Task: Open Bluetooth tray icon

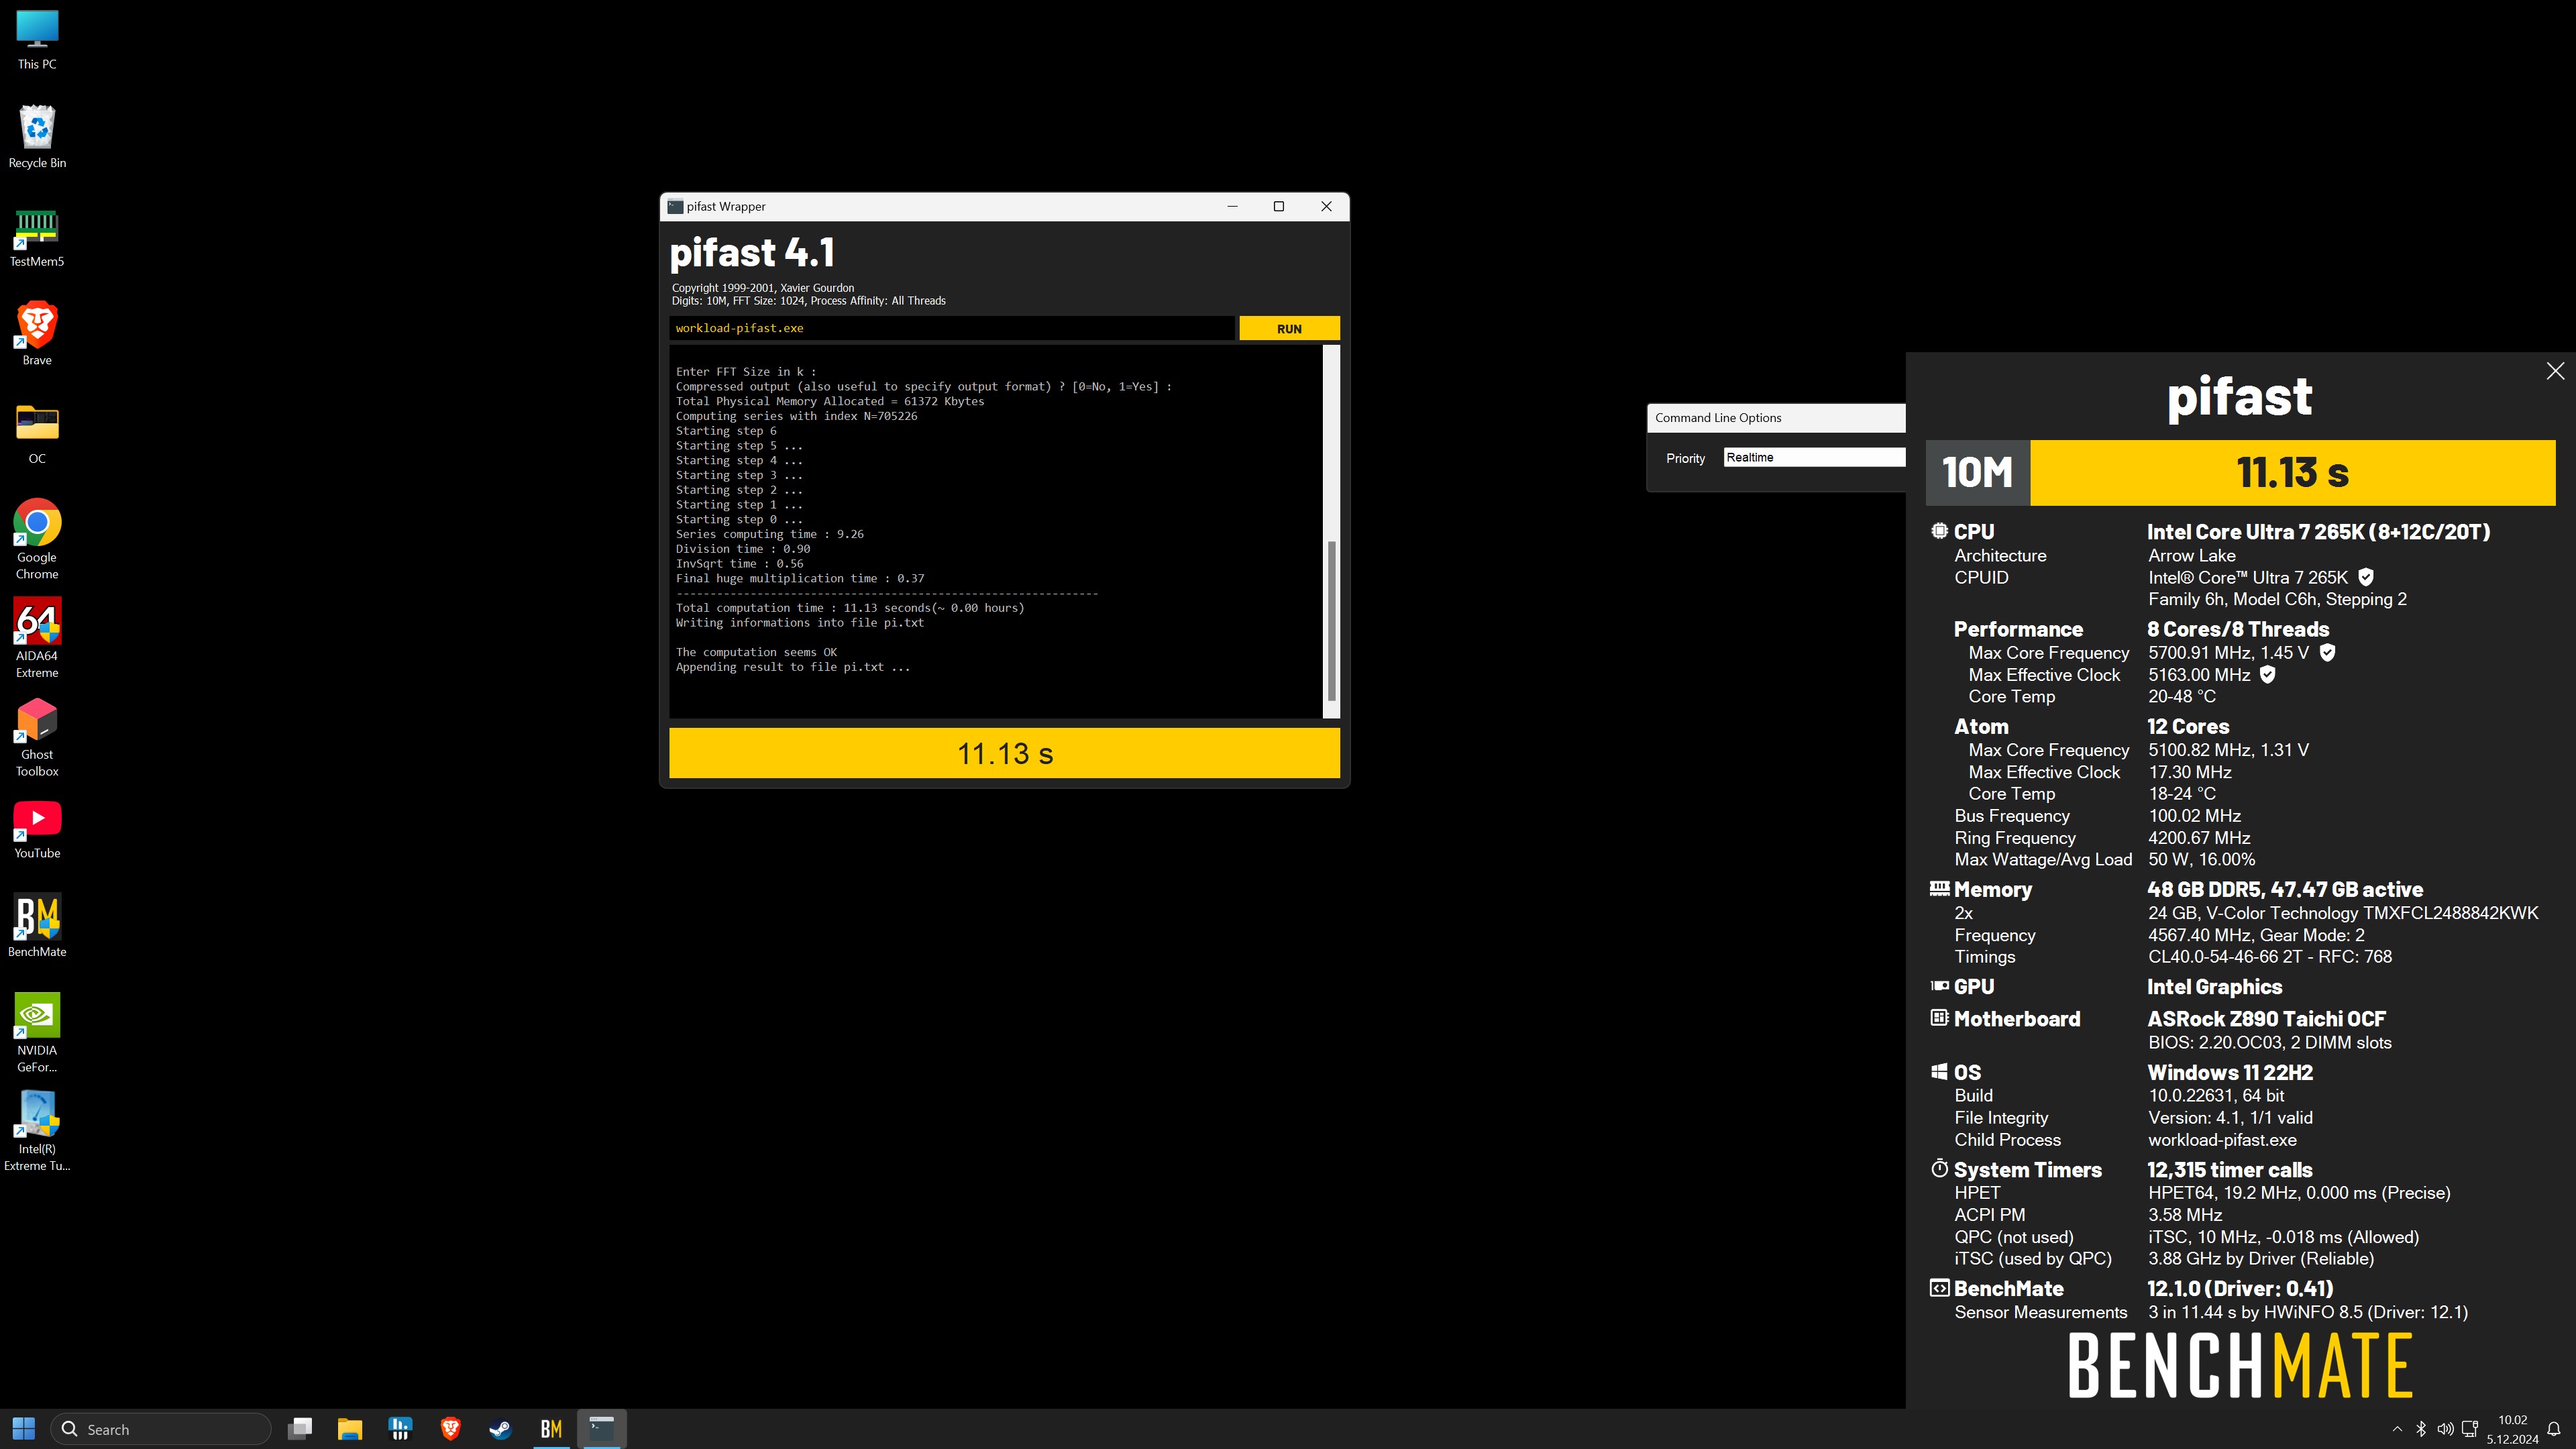Action: click(x=2421, y=1429)
